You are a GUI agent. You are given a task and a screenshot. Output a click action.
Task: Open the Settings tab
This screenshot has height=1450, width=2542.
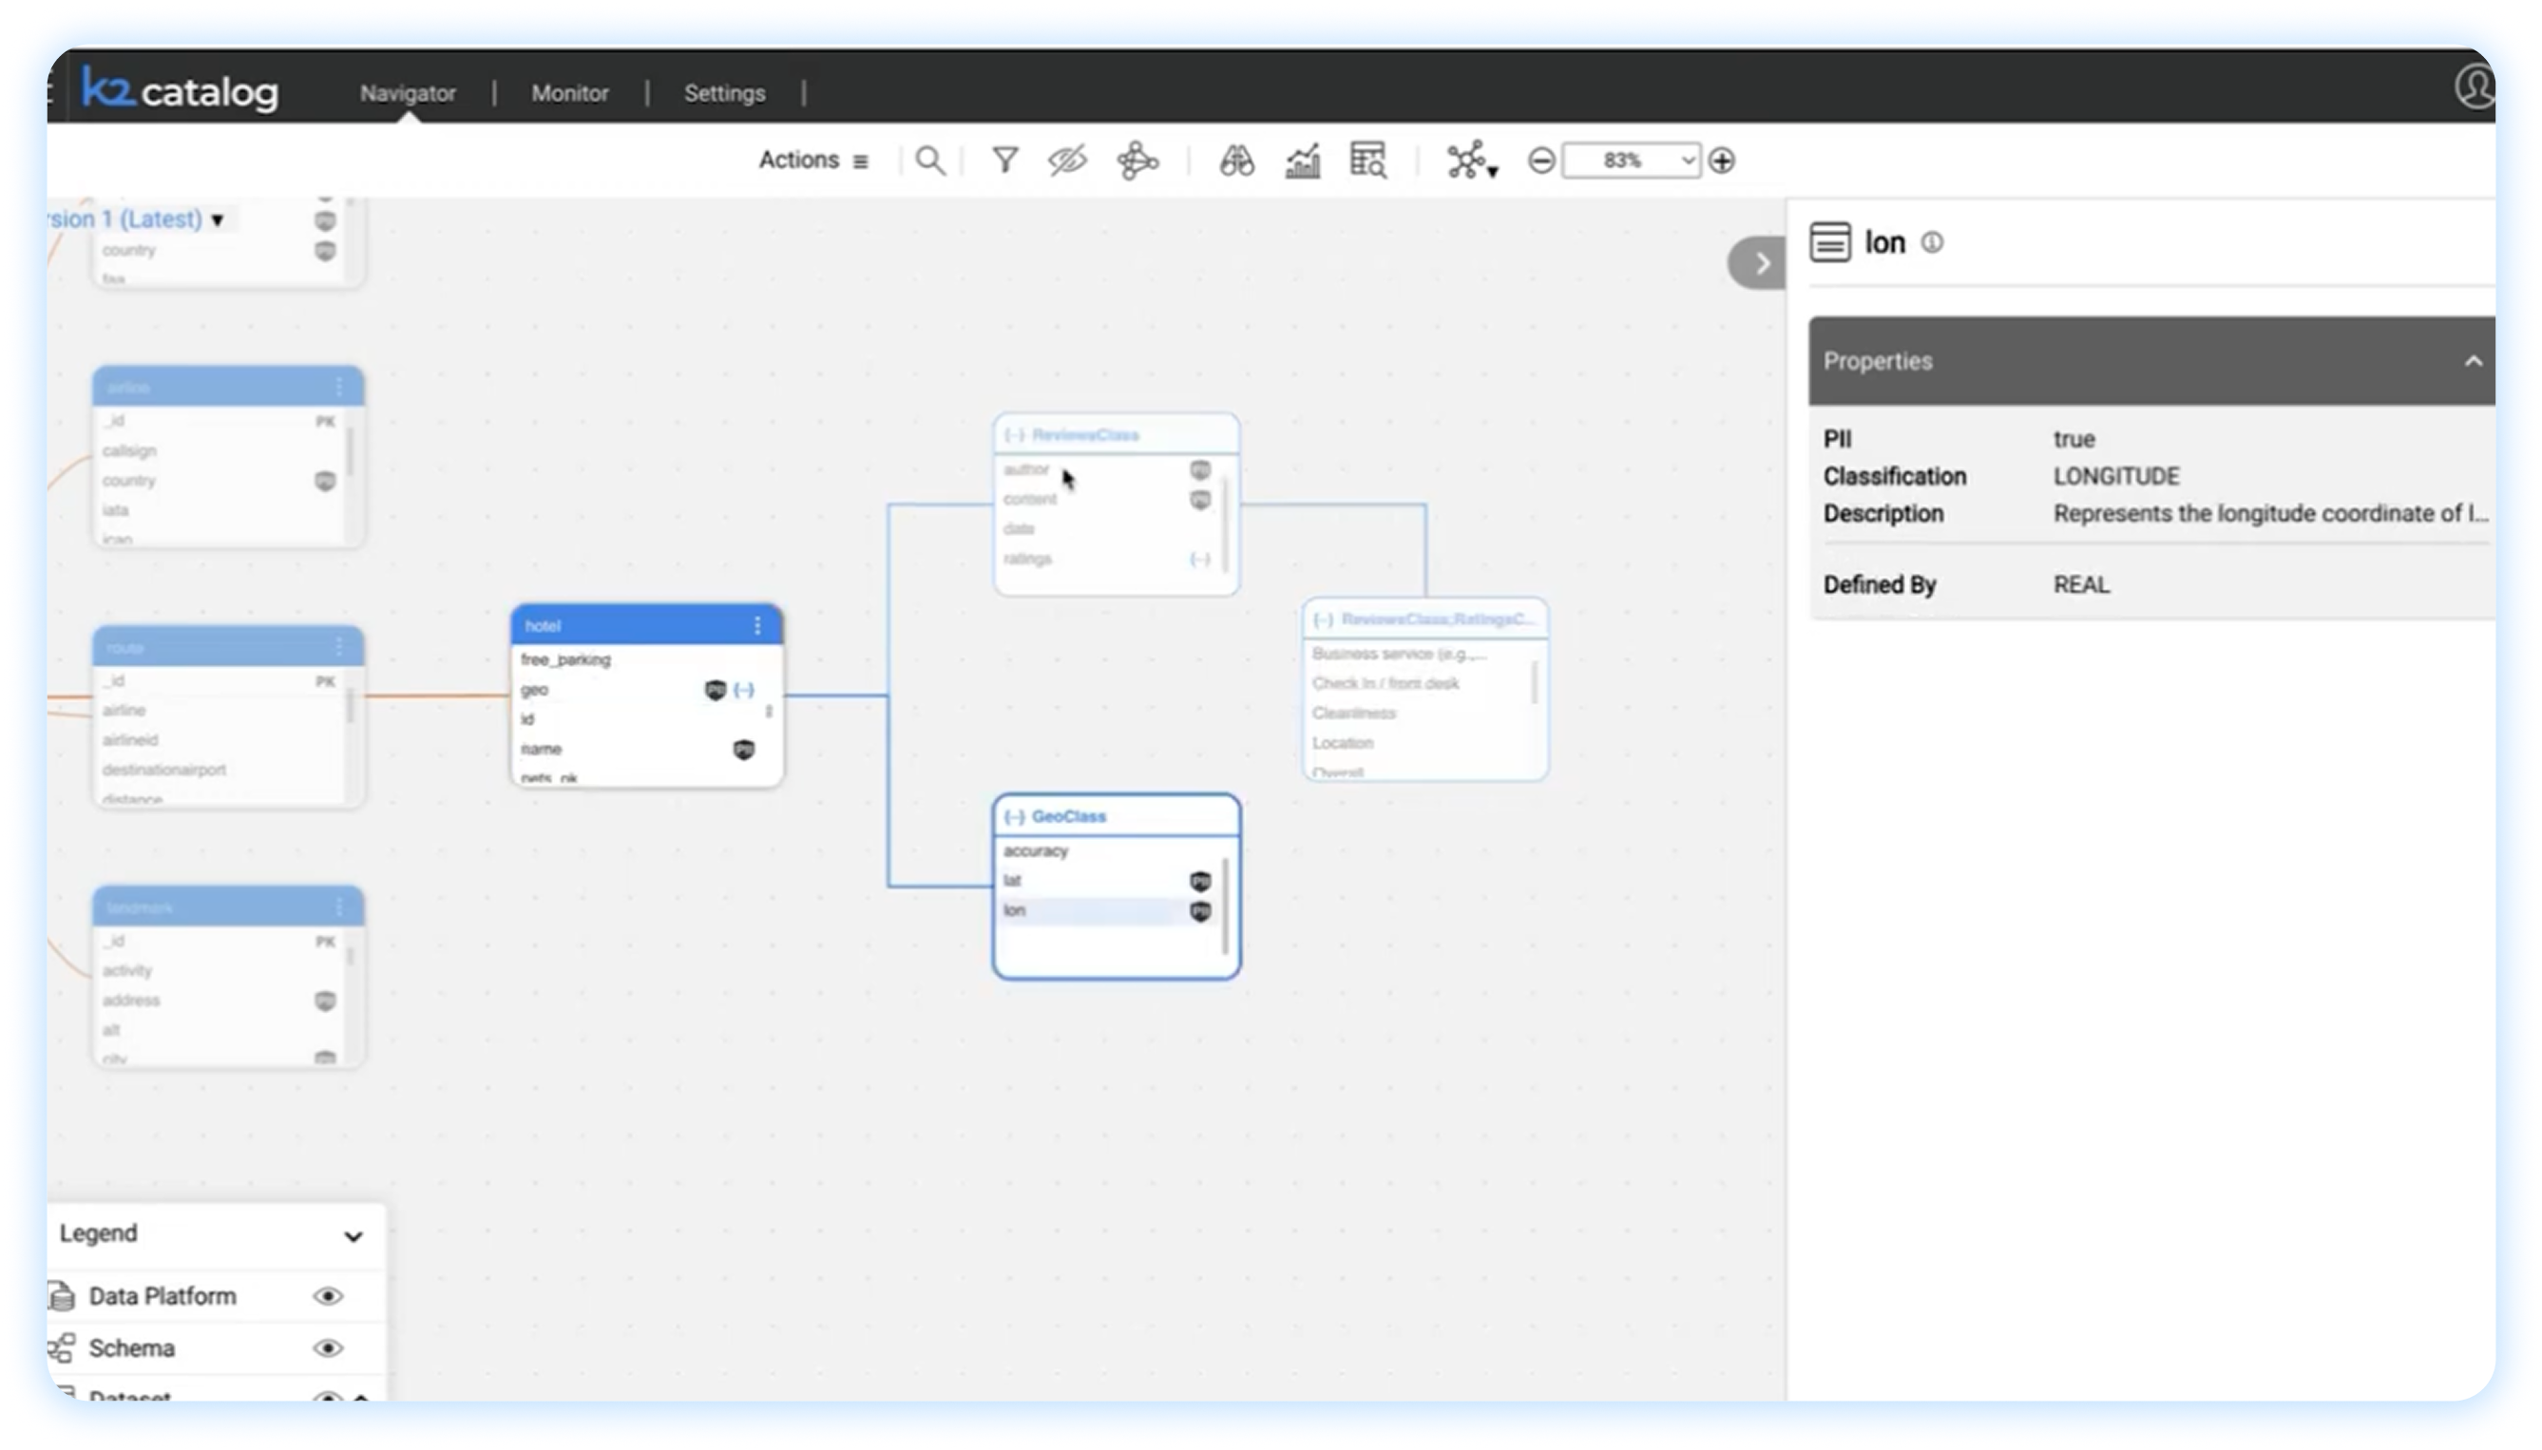(724, 92)
